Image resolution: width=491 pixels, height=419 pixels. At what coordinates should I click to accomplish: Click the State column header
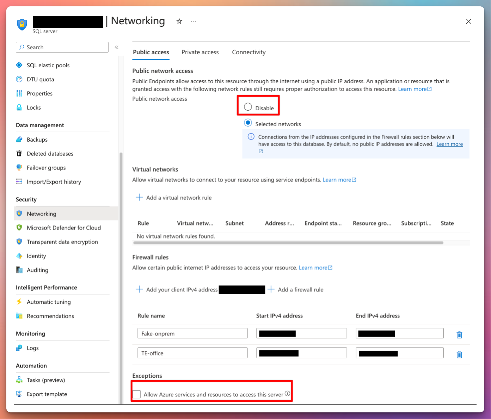(447, 223)
